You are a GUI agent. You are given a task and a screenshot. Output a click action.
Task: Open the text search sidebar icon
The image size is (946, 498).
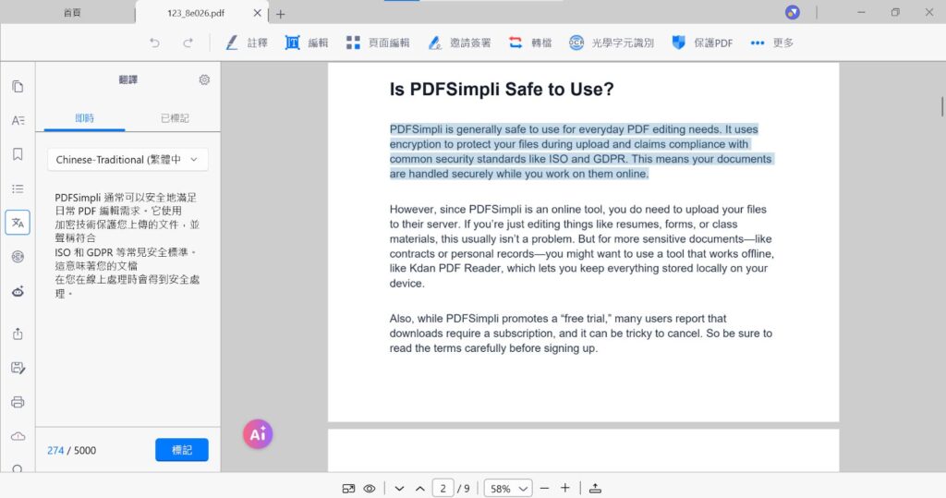(x=18, y=121)
